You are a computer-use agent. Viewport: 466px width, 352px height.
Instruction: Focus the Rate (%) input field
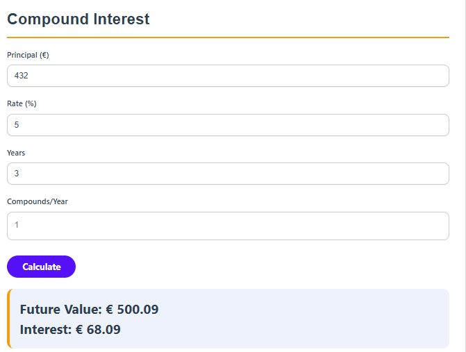pyautogui.click(x=228, y=125)
